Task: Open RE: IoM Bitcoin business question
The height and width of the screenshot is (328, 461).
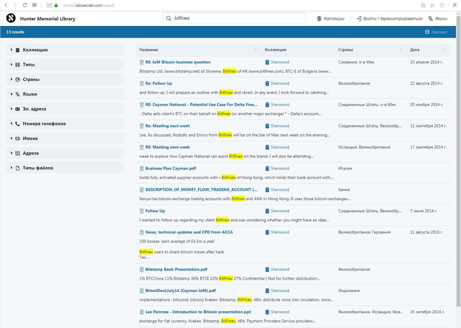Action: 178,62
